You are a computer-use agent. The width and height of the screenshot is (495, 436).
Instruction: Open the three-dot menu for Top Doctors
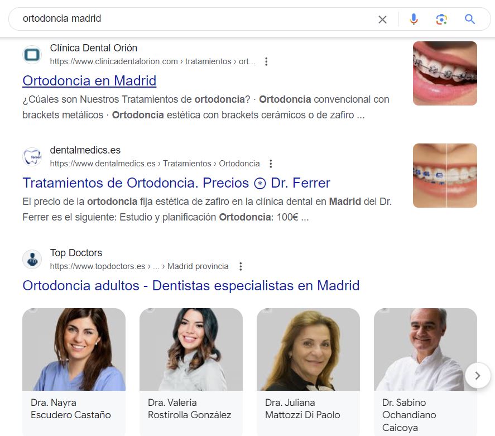[241, 266]
